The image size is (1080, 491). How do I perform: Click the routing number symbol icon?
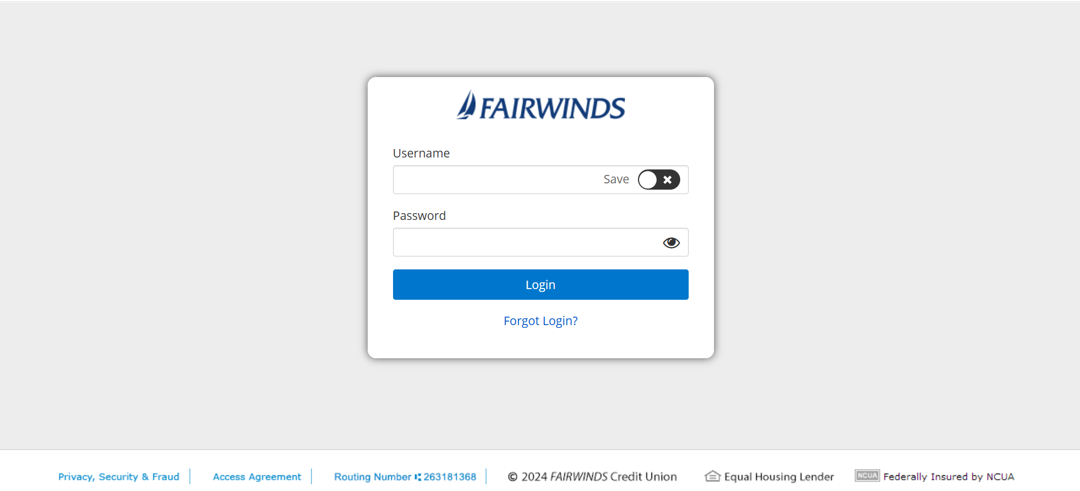coord(418,477)
